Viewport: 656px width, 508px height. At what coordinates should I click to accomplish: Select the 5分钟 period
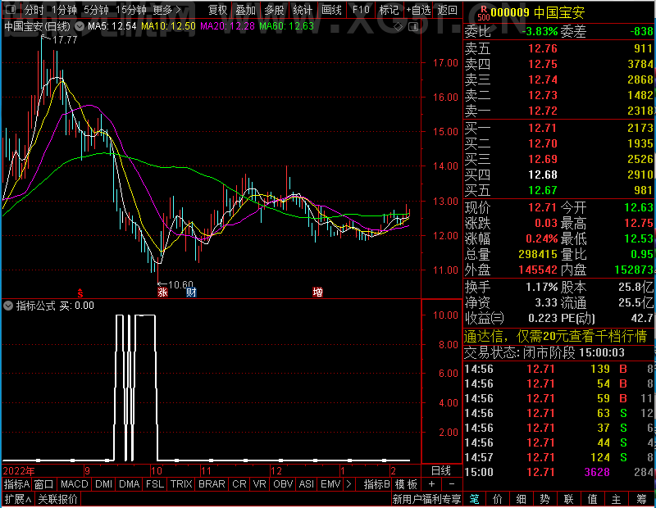tap(96, 10)
